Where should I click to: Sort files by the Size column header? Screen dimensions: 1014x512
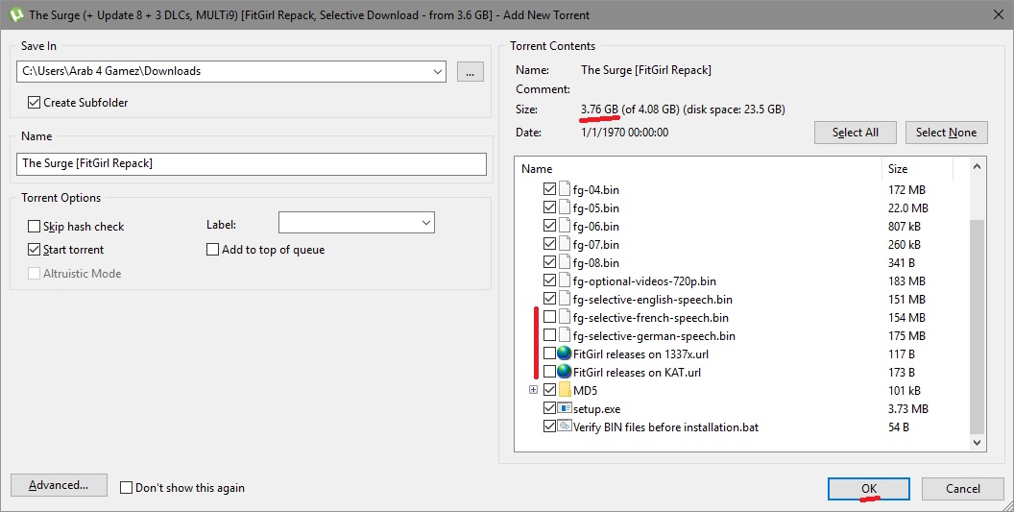917,169
